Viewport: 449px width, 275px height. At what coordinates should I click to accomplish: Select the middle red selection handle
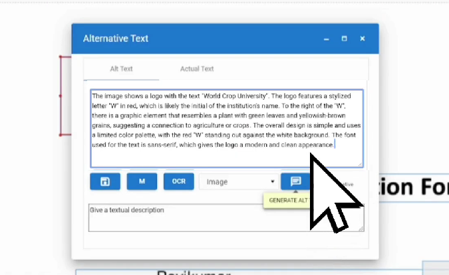click(x=61, y=96)
